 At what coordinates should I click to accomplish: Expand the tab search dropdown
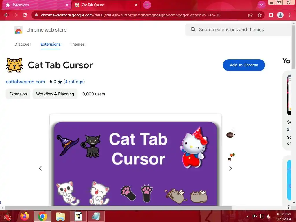[x=261, y=5]
